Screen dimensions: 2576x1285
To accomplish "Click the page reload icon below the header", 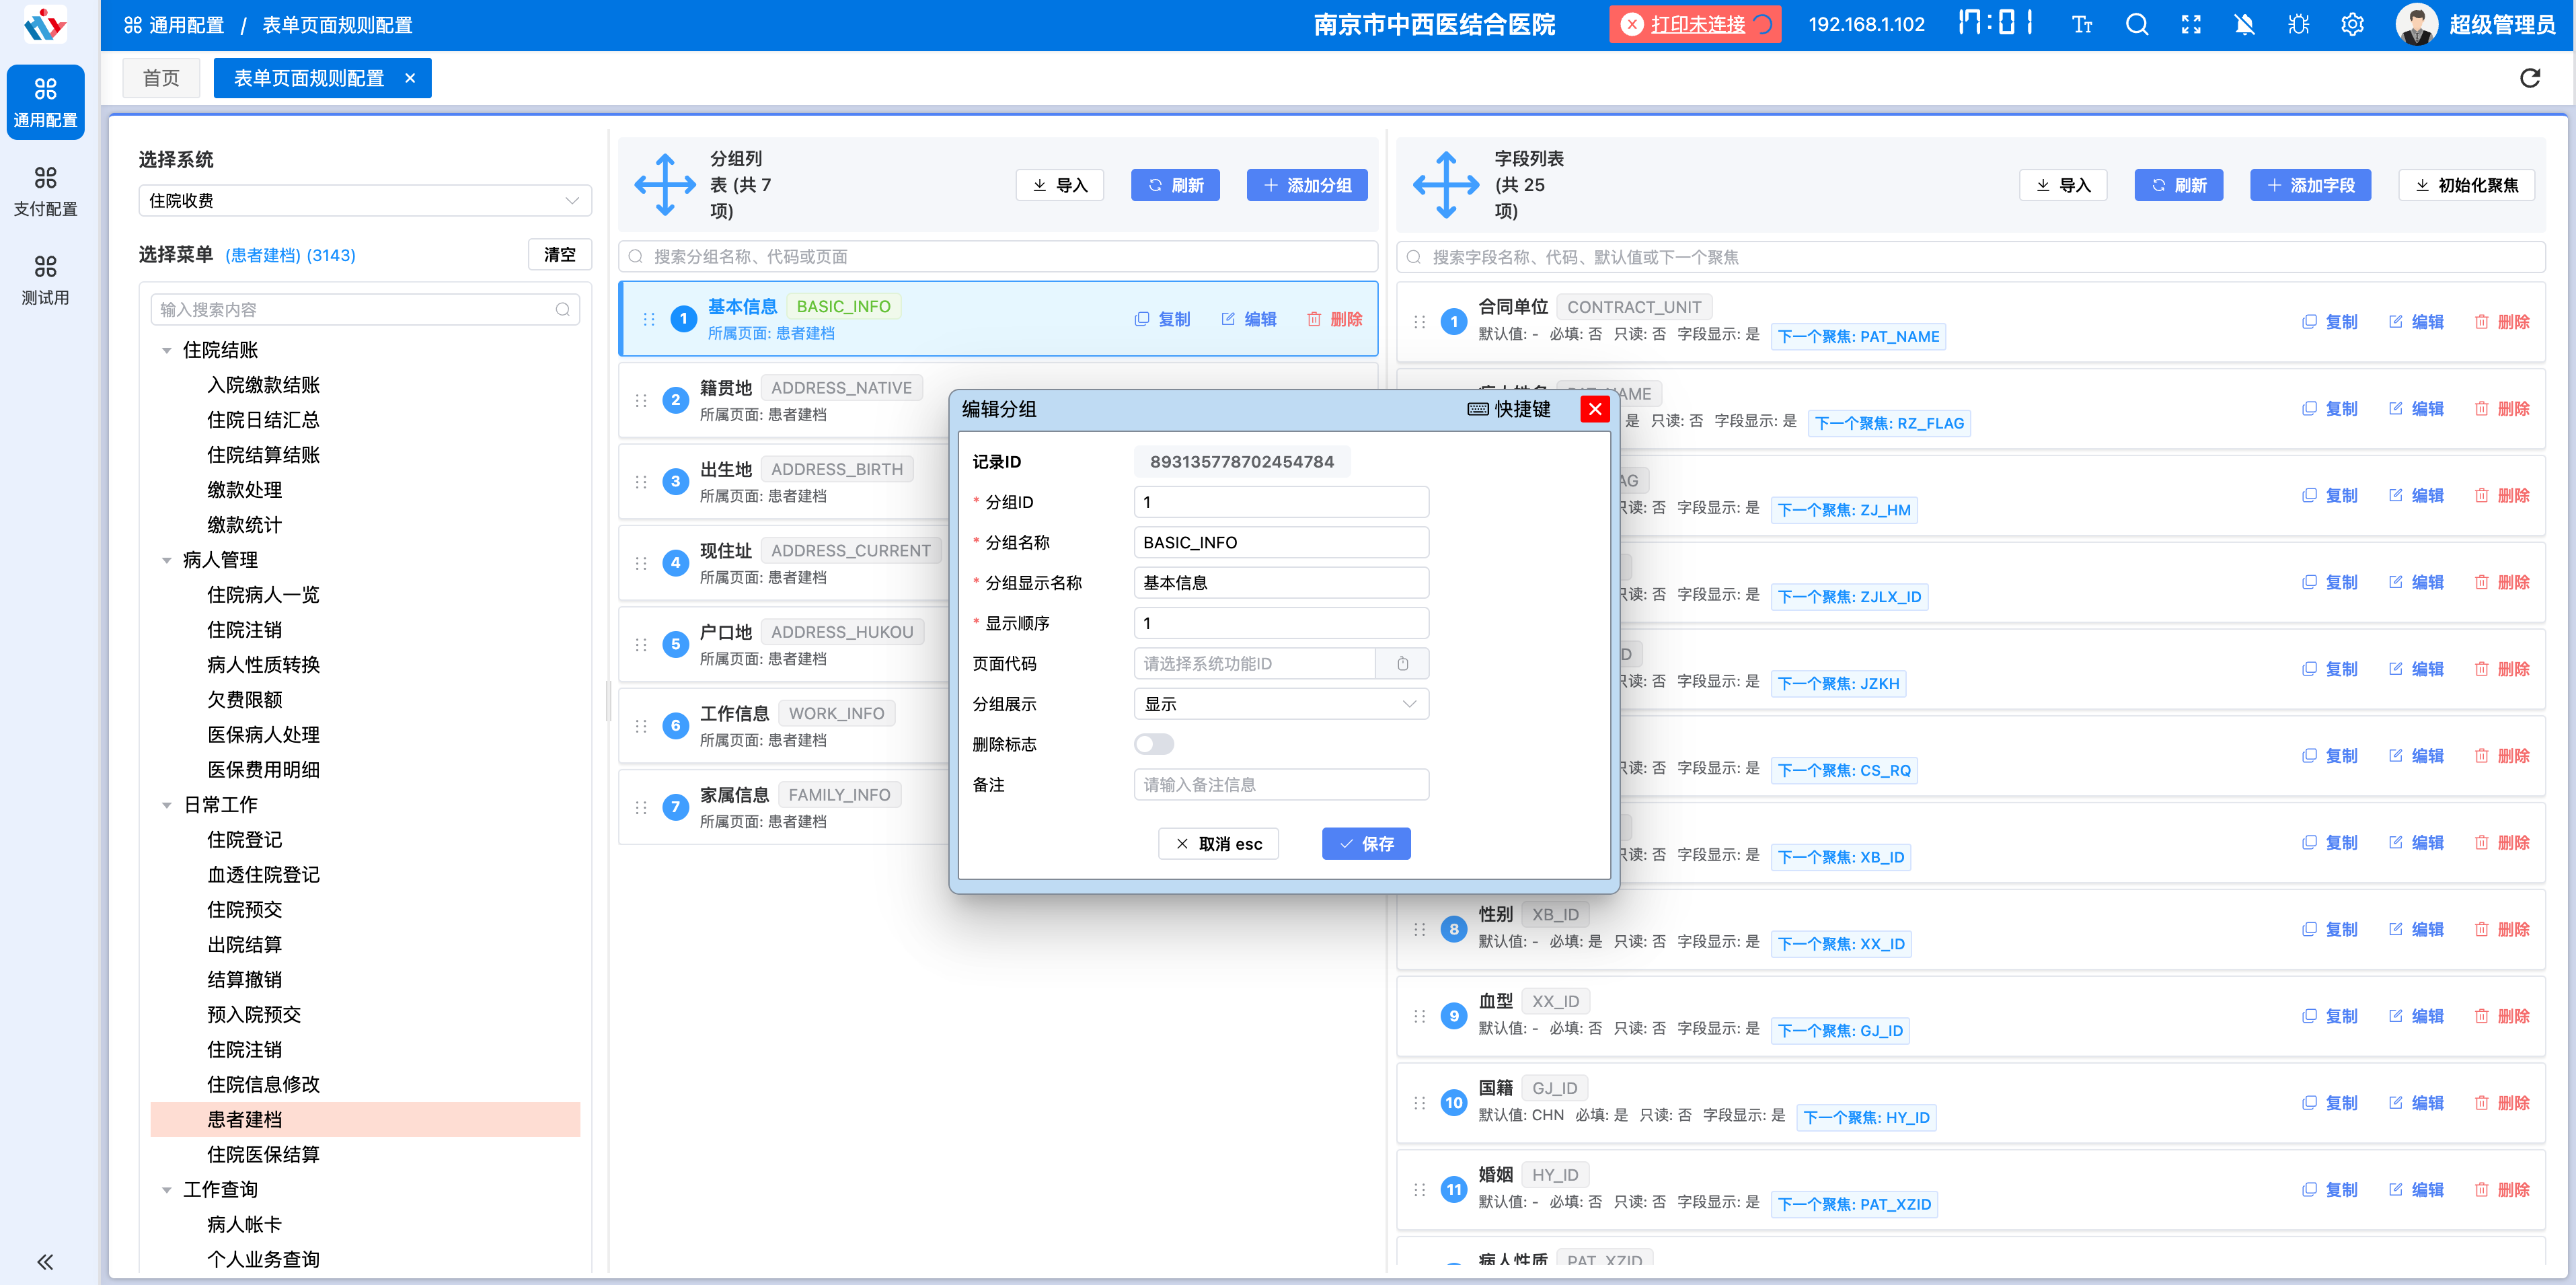I will point(2530,78).
